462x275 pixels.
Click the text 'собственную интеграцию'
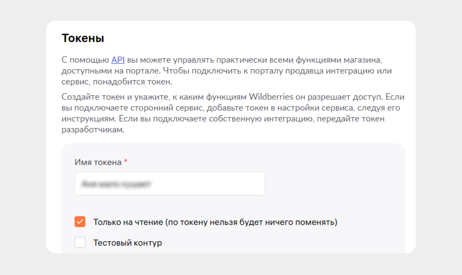tap(261, 119)
